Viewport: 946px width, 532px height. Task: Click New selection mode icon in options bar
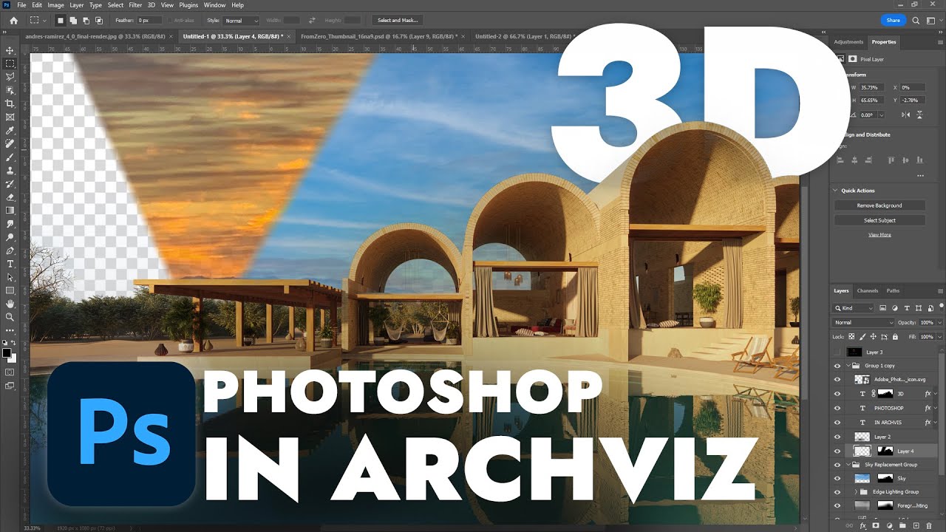coord(61,21)
